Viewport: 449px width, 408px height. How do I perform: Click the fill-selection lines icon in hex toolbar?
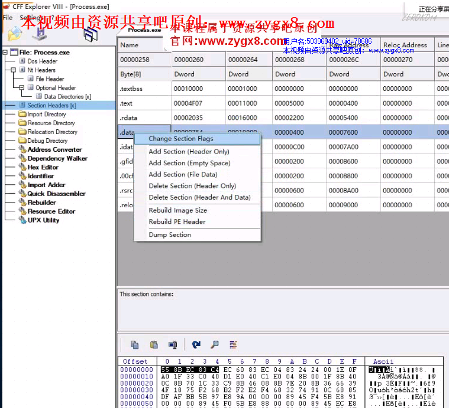pos(233,345)
